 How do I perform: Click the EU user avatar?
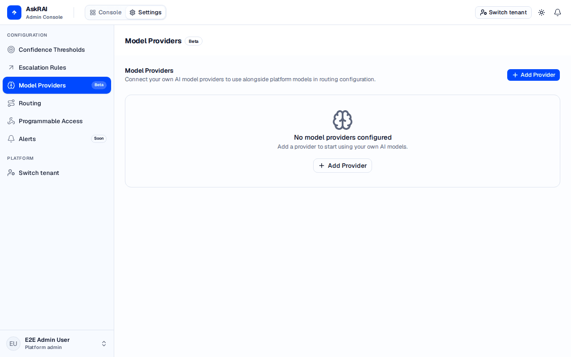coord(13,344)
